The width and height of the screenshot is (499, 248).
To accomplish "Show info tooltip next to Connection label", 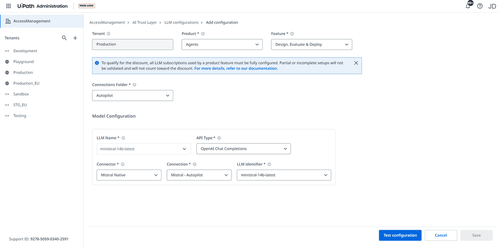I will tap(195, 164).
